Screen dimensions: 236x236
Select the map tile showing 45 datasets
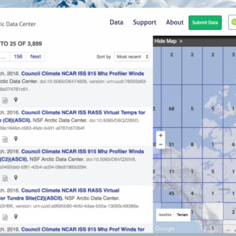pyautogui.click(x=171, y=193)
